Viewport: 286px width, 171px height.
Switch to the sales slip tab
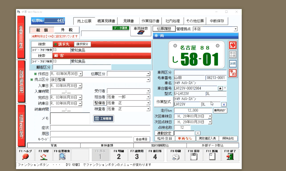point(84,21)
